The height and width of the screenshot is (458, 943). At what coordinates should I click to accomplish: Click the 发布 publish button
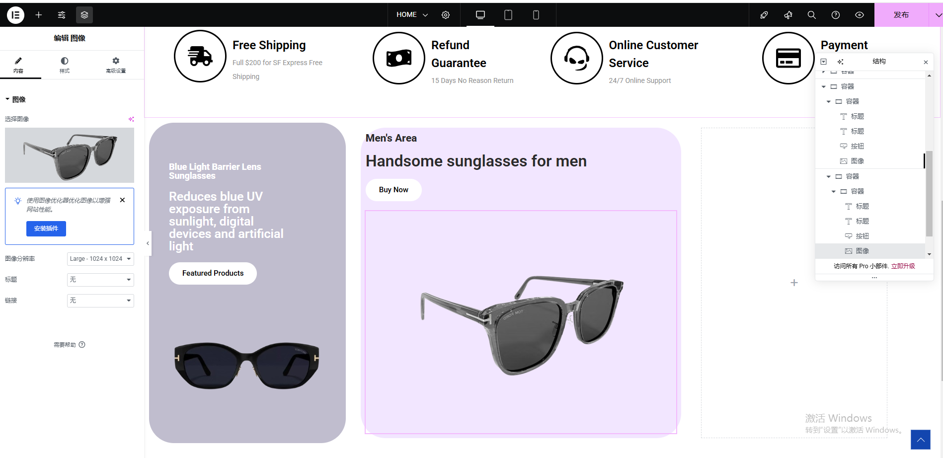(901, 15)
